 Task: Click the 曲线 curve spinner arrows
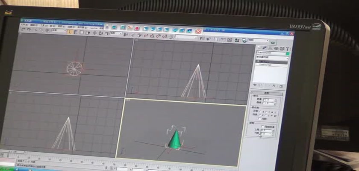pos(275,104)
